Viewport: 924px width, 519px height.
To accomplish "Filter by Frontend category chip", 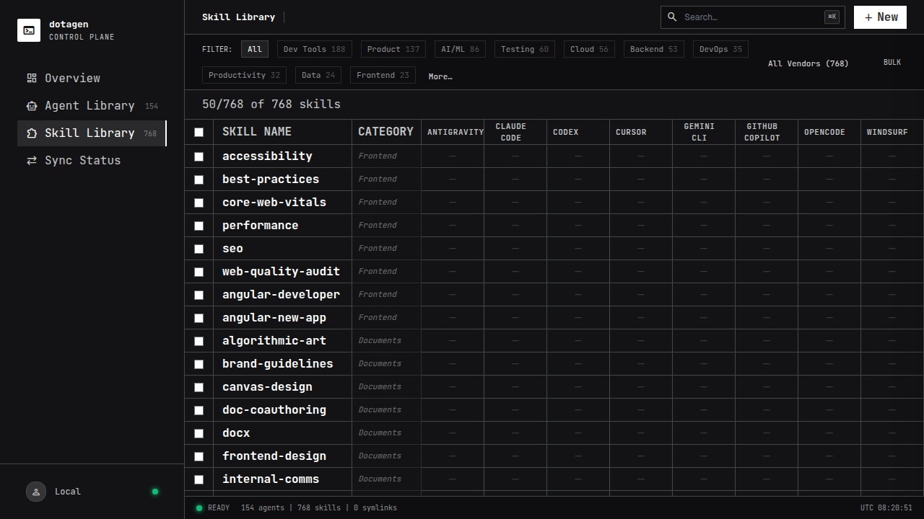I will [x=383, y=75].
